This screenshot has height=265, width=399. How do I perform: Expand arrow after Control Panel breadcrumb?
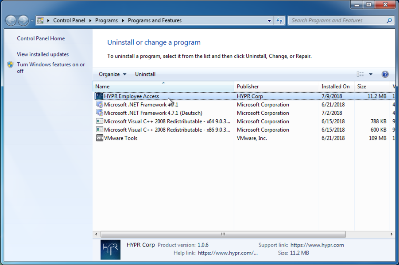(x=90, y=21)
